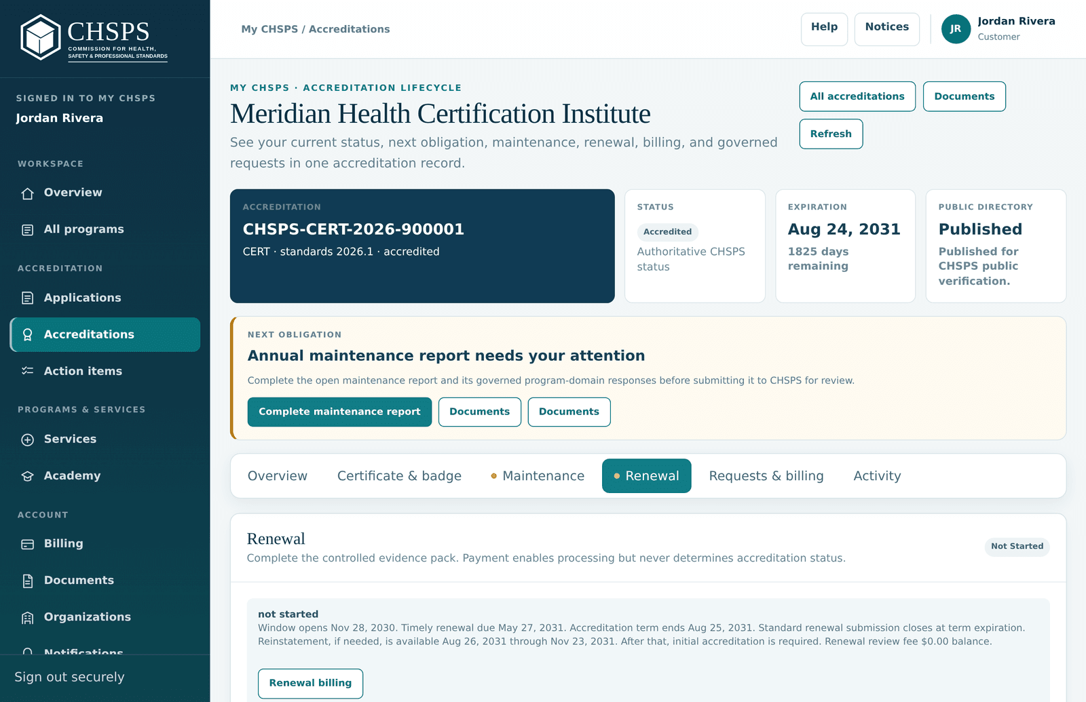
Task: Click the Overview house icon in sidebar
Action: 28,193
